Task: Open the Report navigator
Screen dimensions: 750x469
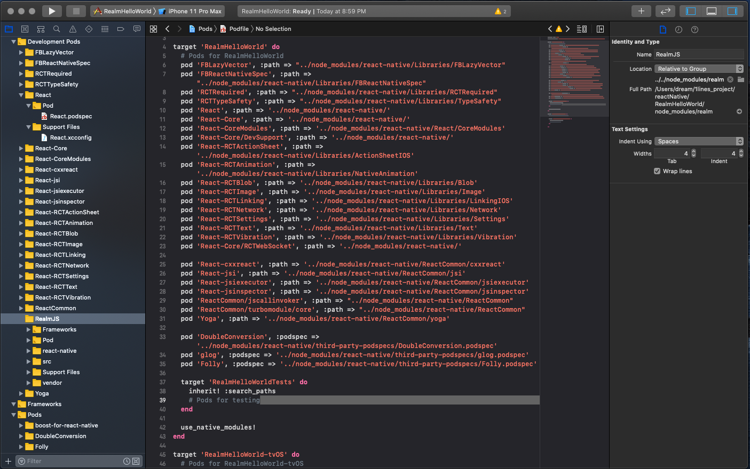Action: 137,29
